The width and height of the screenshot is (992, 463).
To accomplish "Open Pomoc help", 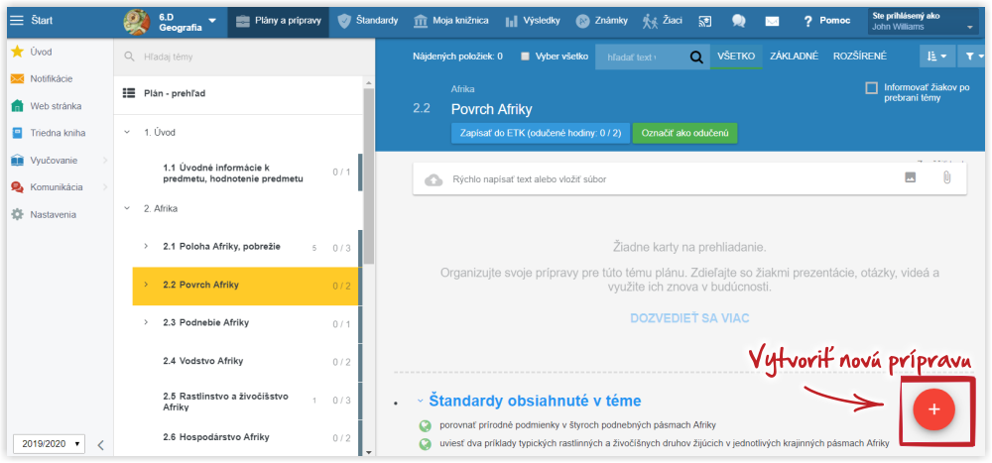I will point(826,21).
